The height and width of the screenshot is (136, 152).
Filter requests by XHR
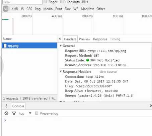pyautogui.click(x=15, y=9)
